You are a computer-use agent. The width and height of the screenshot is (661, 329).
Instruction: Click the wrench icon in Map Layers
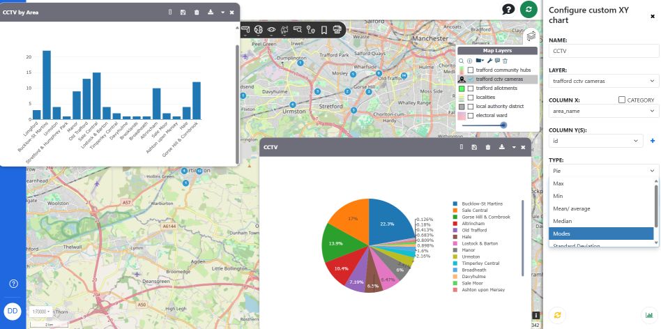point(489,61)
